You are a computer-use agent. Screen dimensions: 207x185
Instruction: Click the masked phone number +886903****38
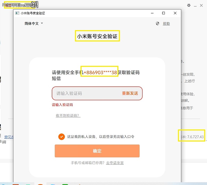tap(100, 72)
